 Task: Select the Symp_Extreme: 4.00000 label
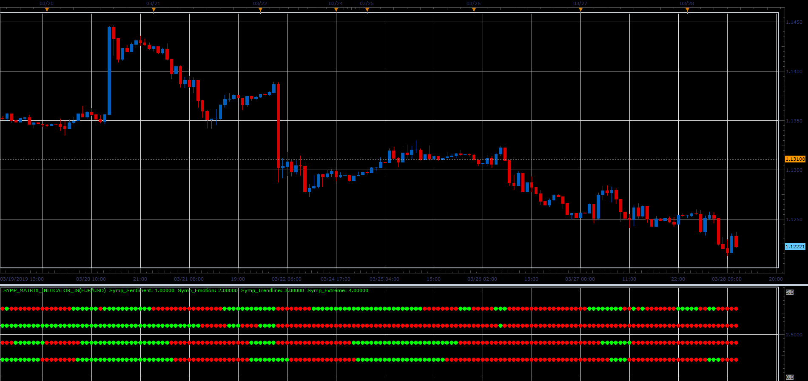338,291
